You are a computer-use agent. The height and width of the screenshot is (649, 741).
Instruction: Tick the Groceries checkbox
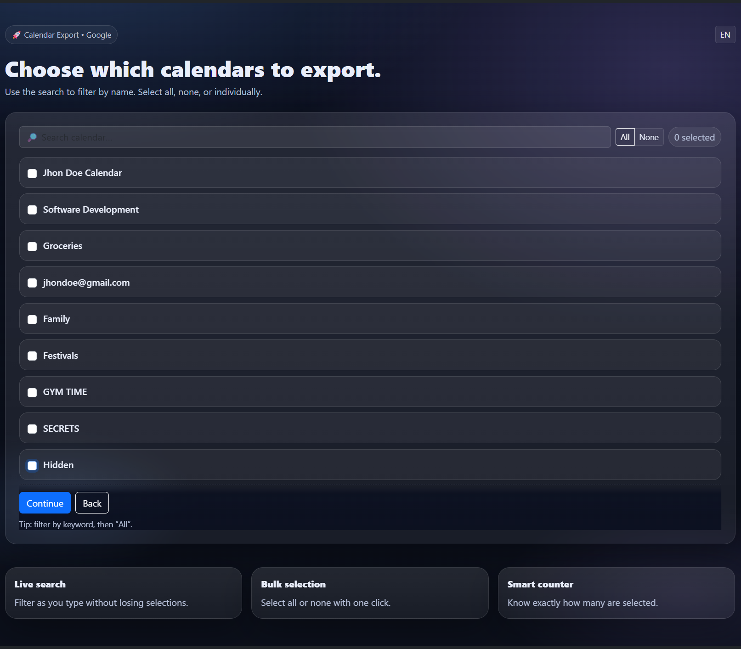(32, 246)
